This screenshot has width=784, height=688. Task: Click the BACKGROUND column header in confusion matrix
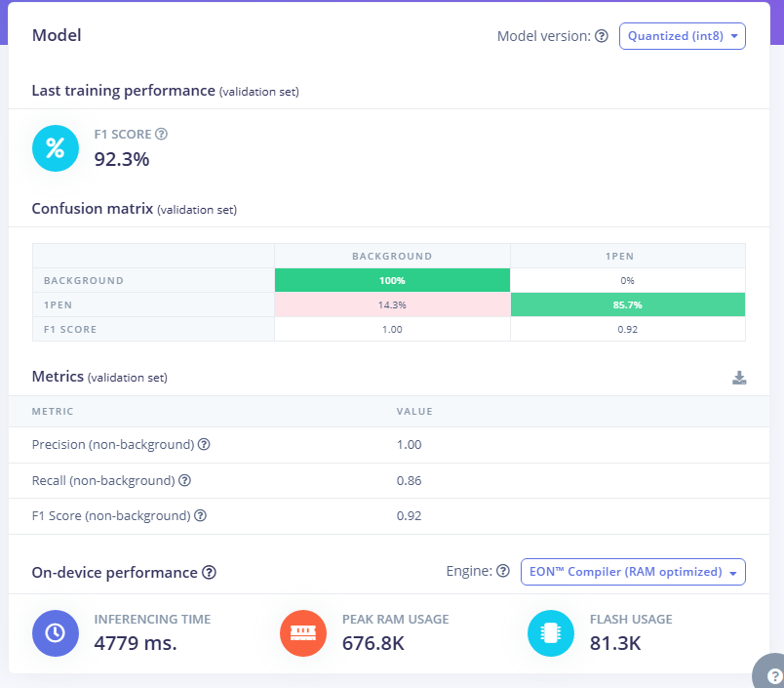pyautogui.click(x=392, y=256)
